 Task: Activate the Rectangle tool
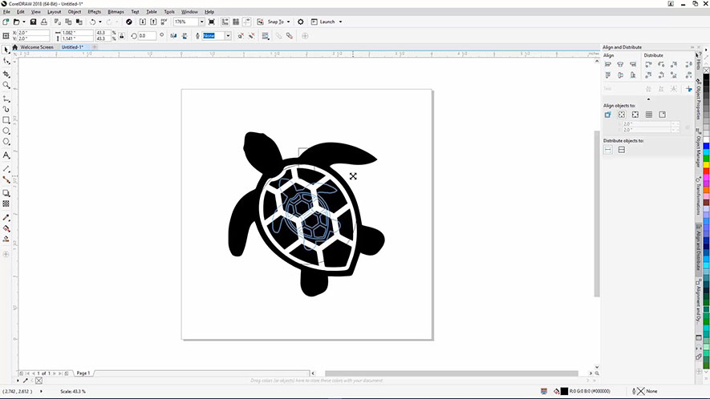click(x=6, y=119)
